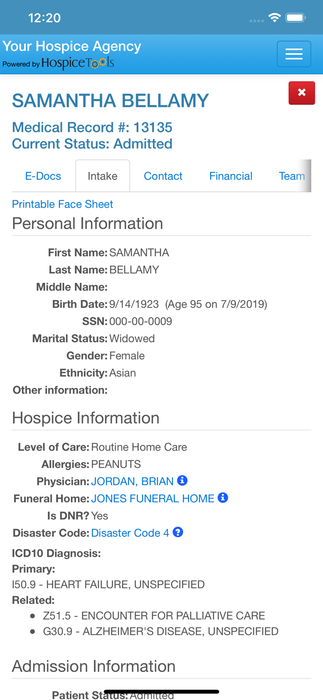Tap the Your Hospice Agency title
323x700 pixels.
(72, 46)
